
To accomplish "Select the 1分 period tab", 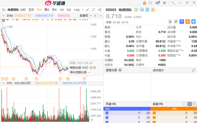I will pyautogui.click(x=61, y=10).
